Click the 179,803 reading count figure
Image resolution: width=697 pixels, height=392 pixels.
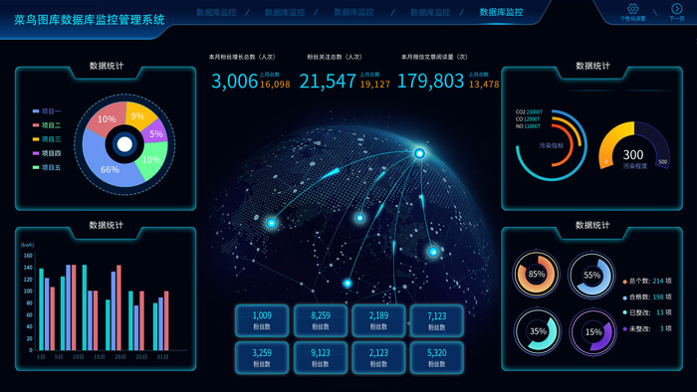(x=430, y=81)
